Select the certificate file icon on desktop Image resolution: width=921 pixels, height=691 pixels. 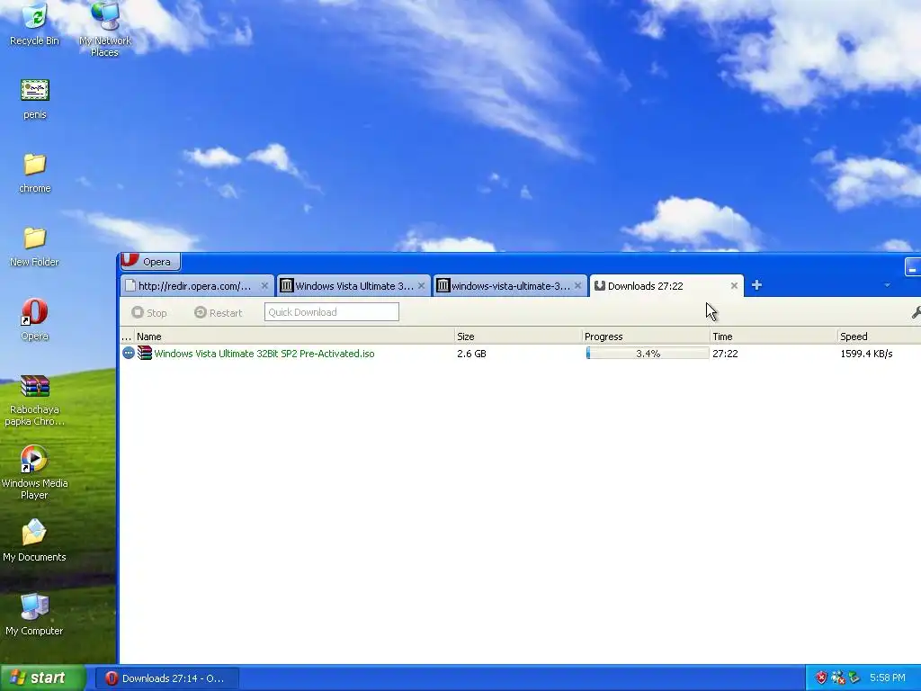click(x=35, y=99)
